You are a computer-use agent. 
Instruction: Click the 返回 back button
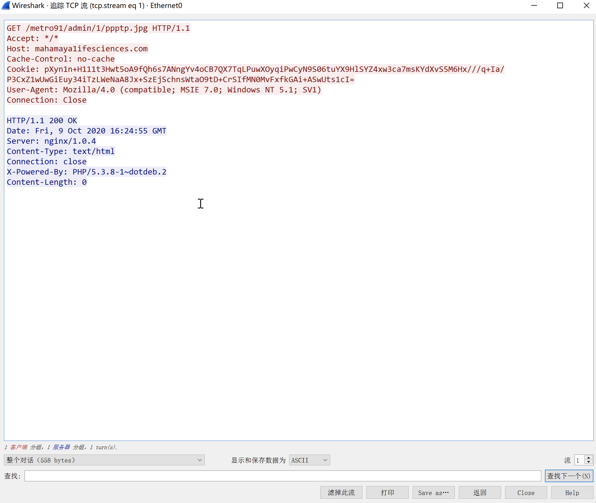tap(480, 492)
